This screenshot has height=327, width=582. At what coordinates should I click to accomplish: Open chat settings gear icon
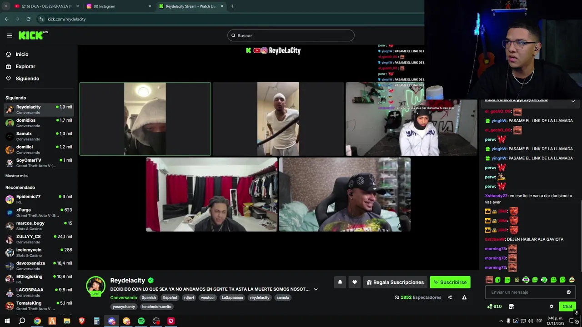[x=552, y=307]
